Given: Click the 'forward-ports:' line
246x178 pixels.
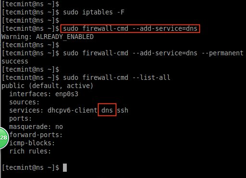Looking at the screenshot, I should pos(36,135).
